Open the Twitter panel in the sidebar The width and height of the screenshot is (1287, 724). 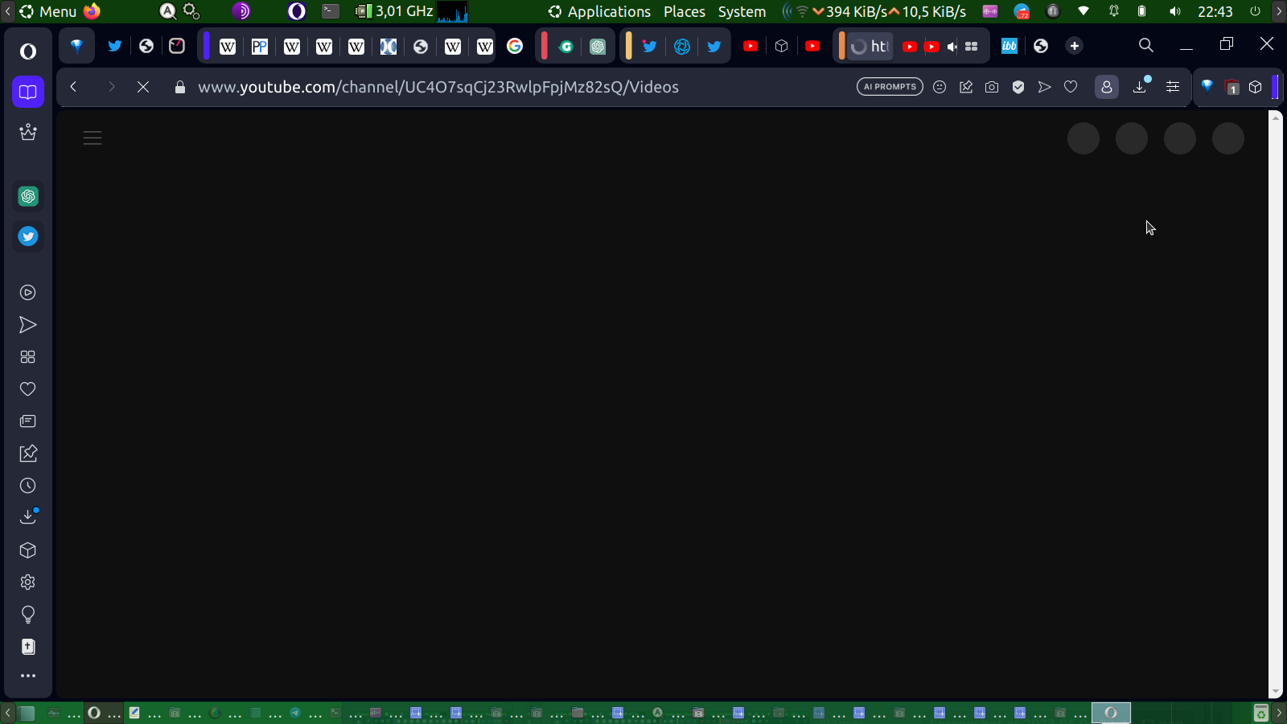click(x=28, y=237)
